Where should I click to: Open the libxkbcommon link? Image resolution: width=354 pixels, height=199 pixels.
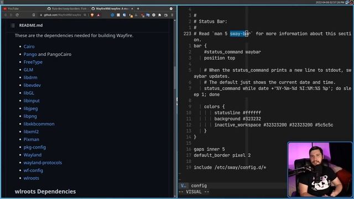(x=39, y=124)
